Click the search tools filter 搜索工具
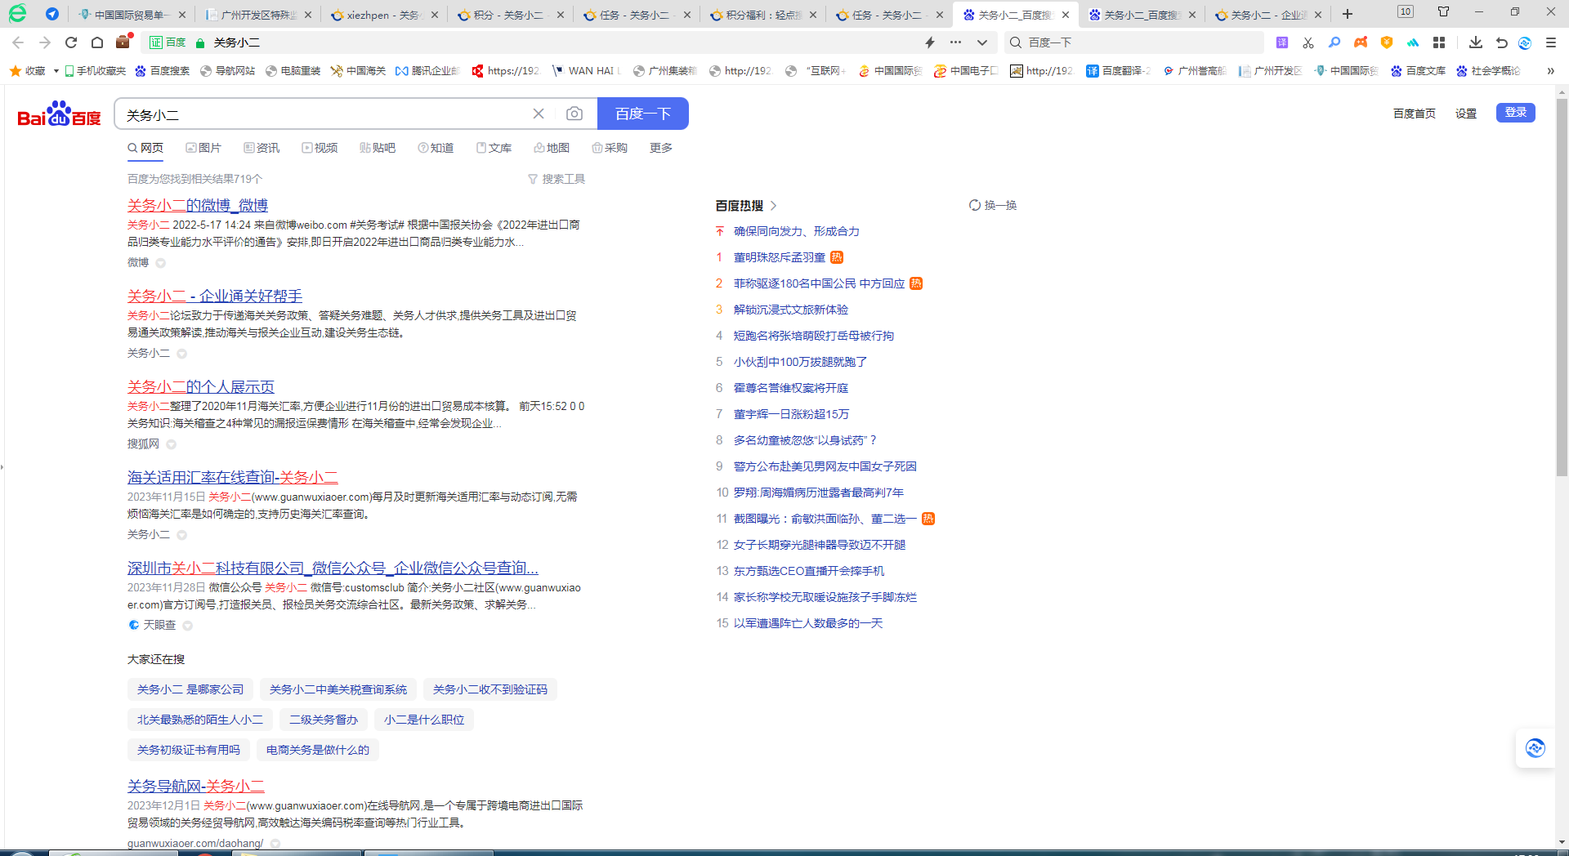Image resolution: width=1569 pixels, height=856 pixels. [x=557, y=179]
